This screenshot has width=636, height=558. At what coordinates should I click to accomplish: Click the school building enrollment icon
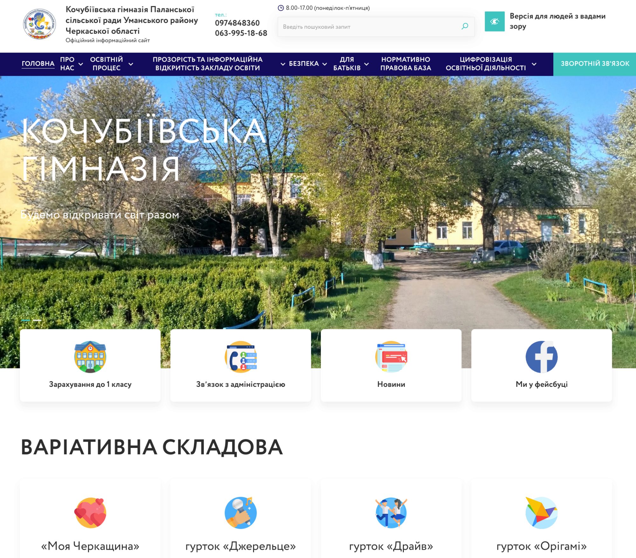pyautogui.click(x=90, y=357)
